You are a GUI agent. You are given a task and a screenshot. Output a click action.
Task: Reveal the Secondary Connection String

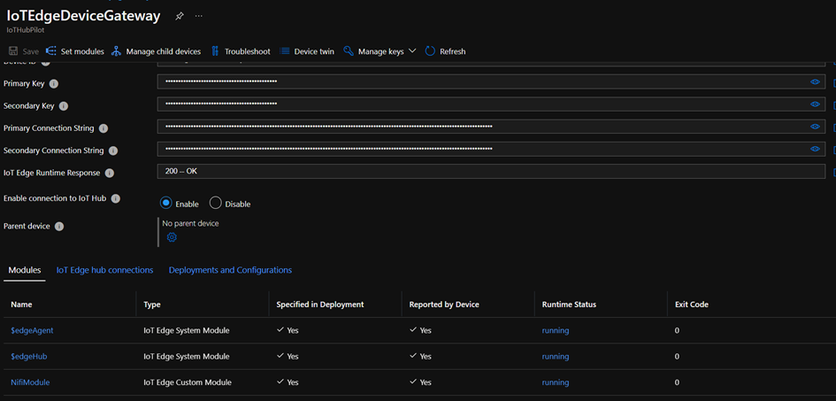tap(815, 149)
